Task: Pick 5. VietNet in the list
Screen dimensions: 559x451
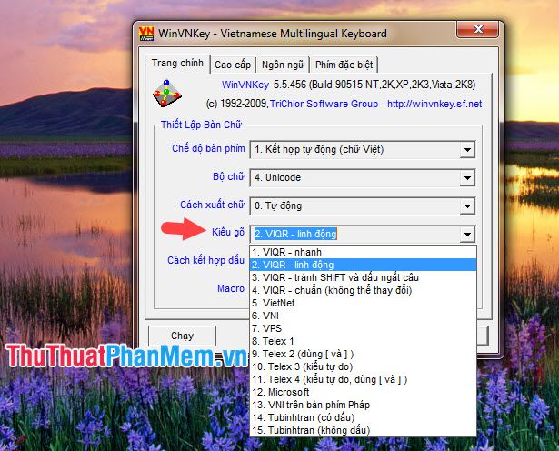Action: pyautogui.click(x=273, y=303)
